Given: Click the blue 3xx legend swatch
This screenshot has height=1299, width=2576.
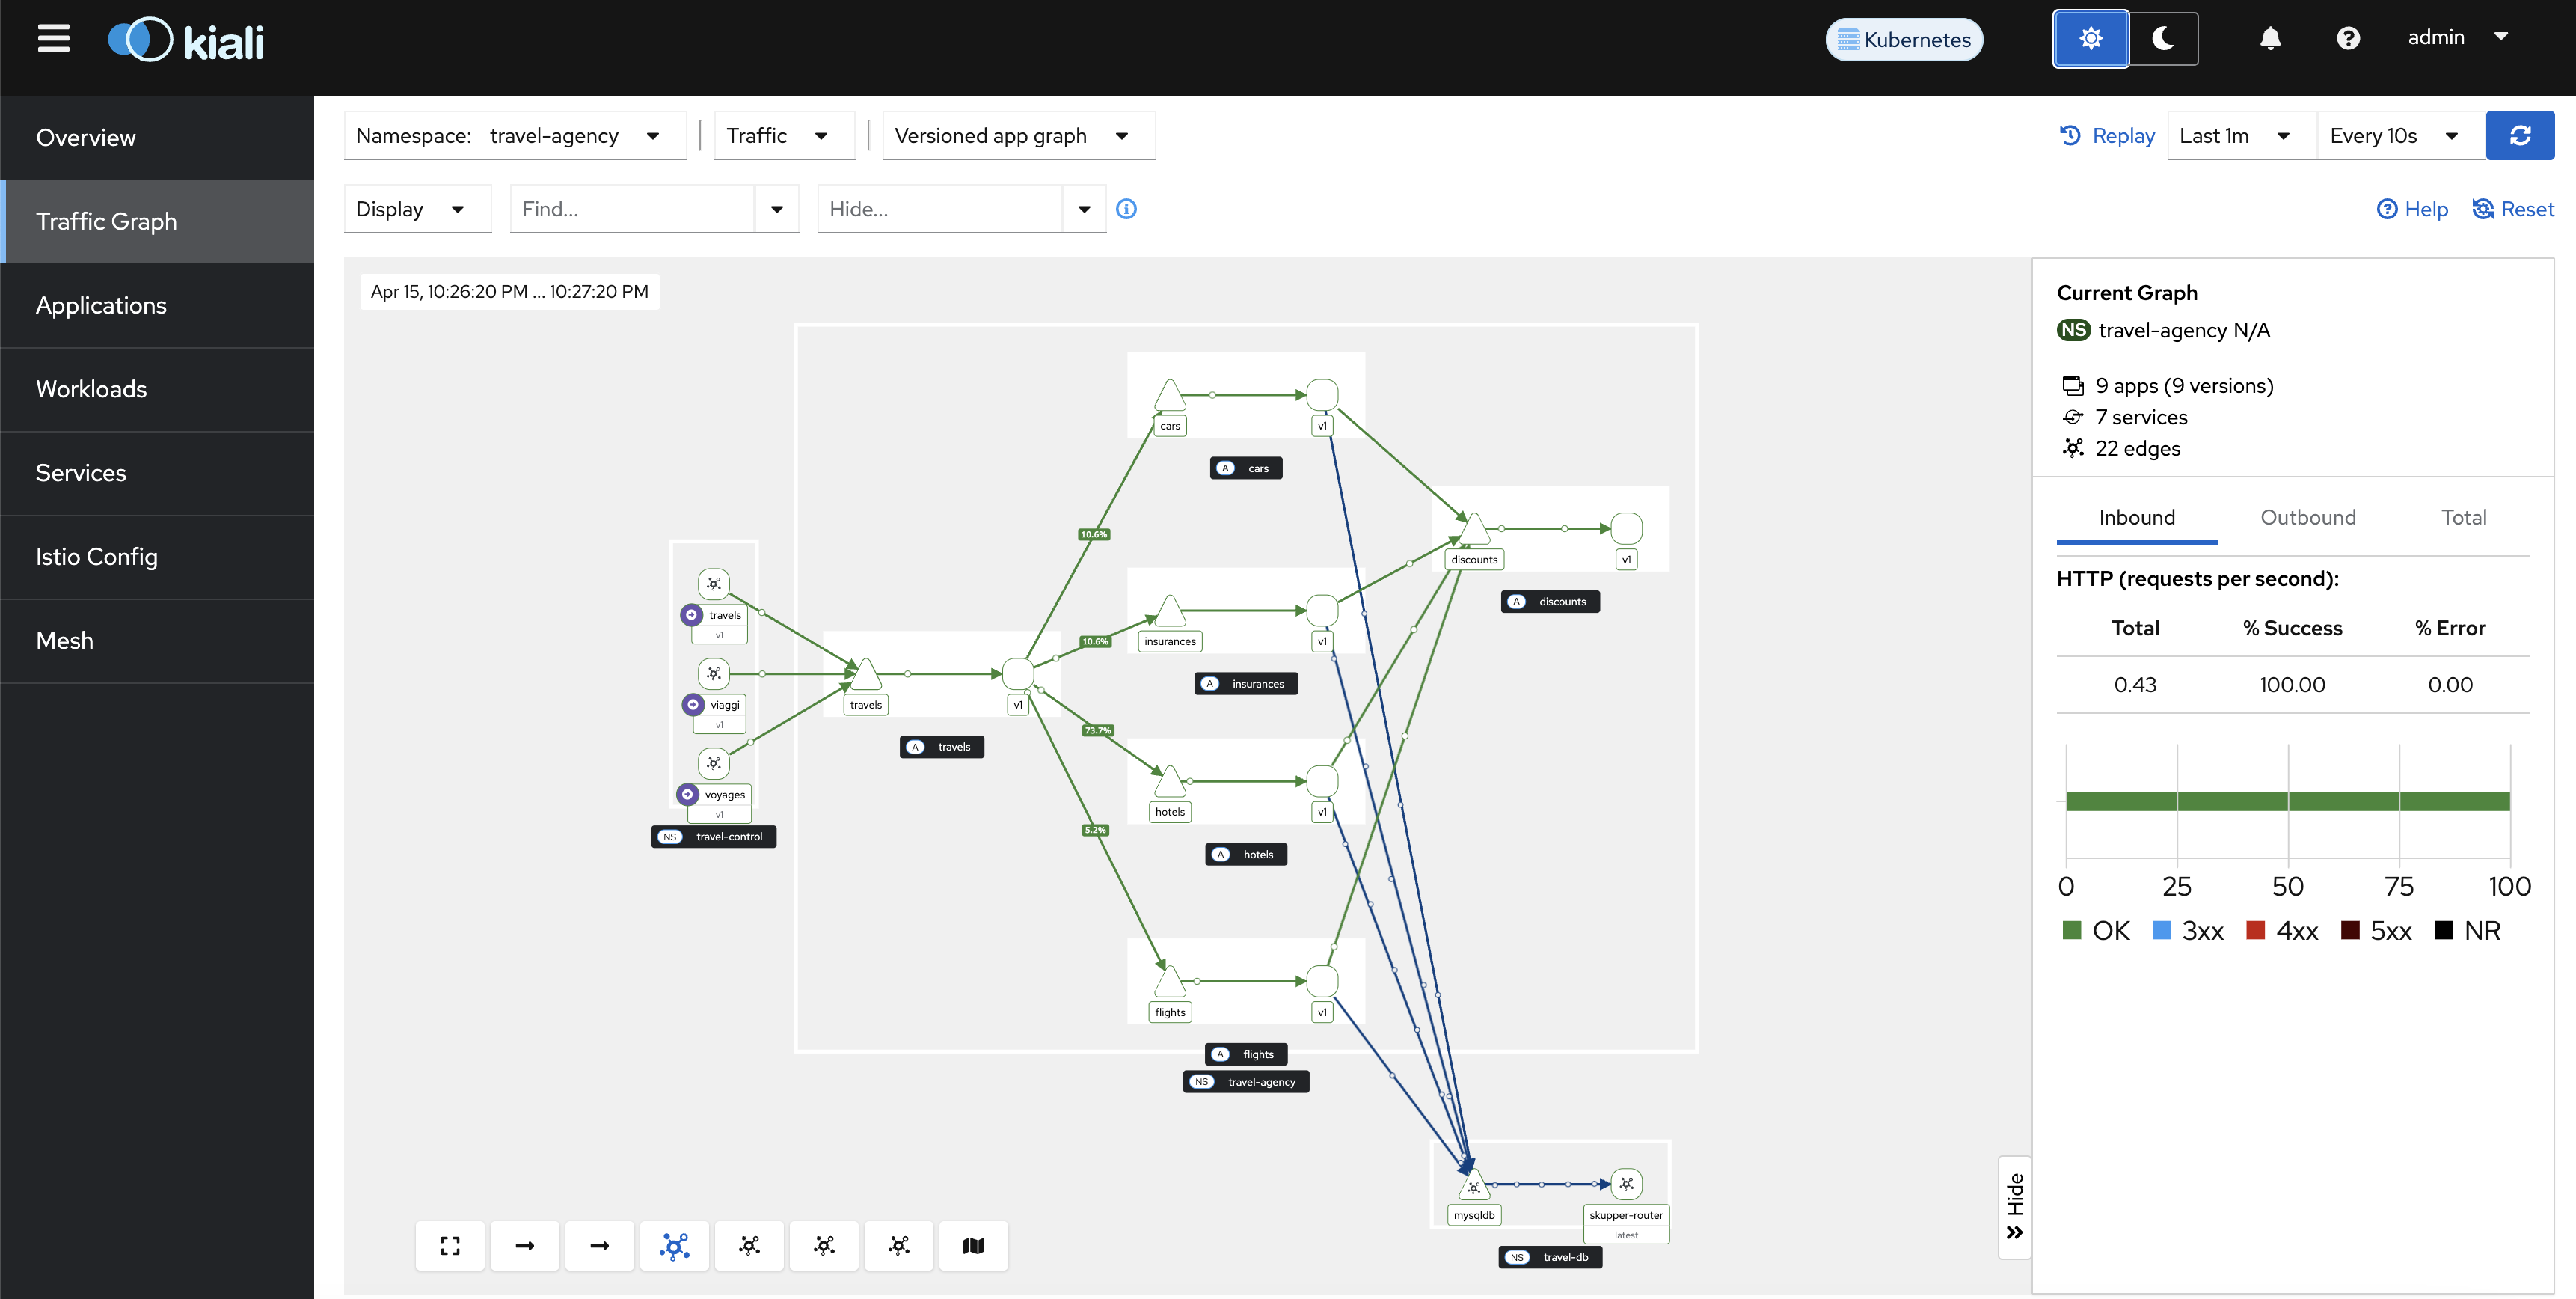Looking at the screenshot, I should pos(2161,931).
